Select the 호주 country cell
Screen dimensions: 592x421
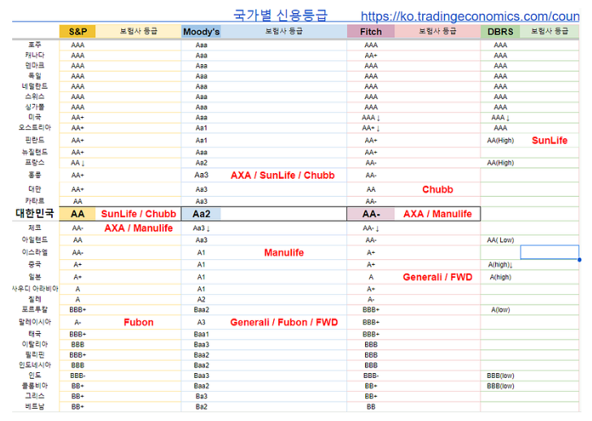[35, 45]
